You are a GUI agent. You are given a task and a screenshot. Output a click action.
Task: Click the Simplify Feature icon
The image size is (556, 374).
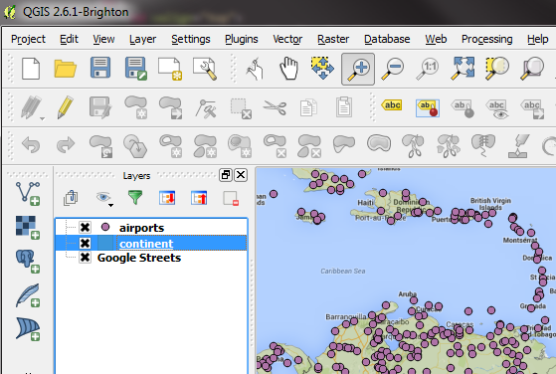tap(135, 145)
